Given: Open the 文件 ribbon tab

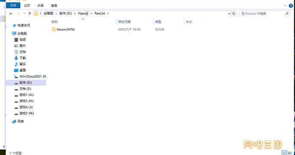Looking at the screenshot, I should point(13,6).
